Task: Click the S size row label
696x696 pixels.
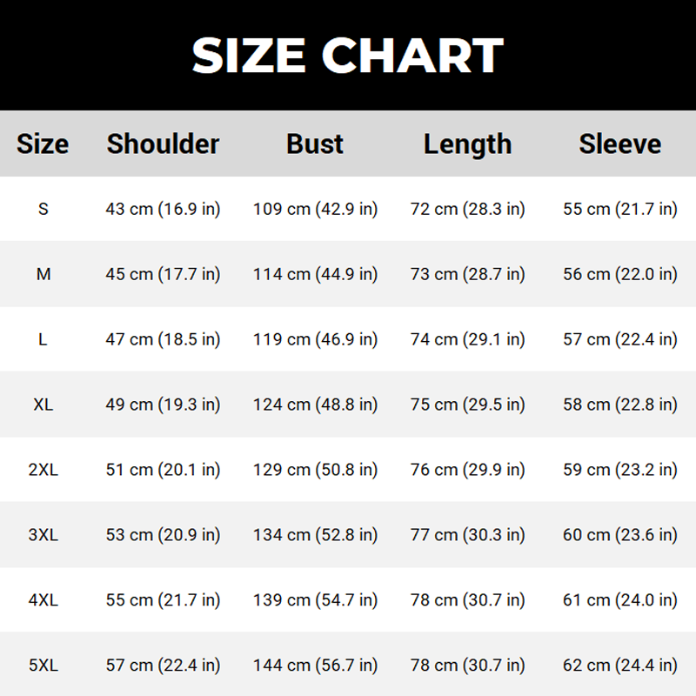Action: coord(43,209)
